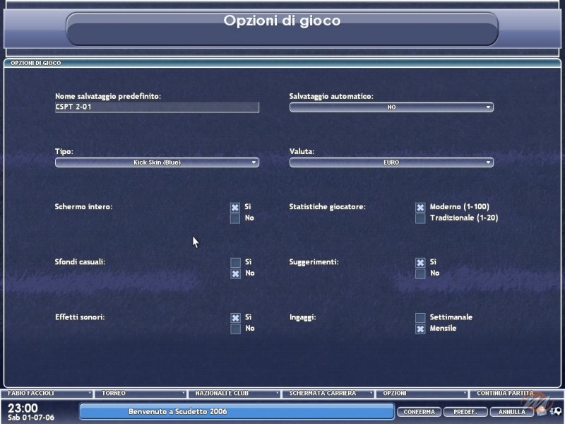Select Tradizionale (1-20) statistics format

tap(420, 217)
